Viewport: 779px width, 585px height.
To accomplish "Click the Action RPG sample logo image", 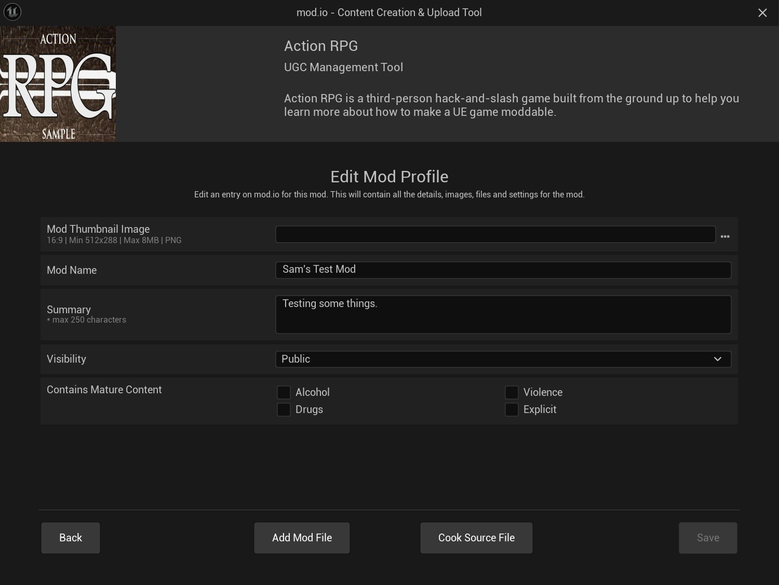I will pos(58,84).
